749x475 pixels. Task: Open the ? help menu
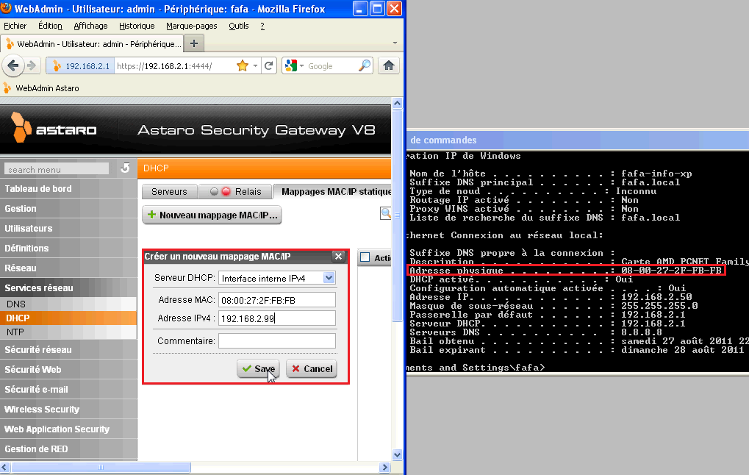pos(262,26)
